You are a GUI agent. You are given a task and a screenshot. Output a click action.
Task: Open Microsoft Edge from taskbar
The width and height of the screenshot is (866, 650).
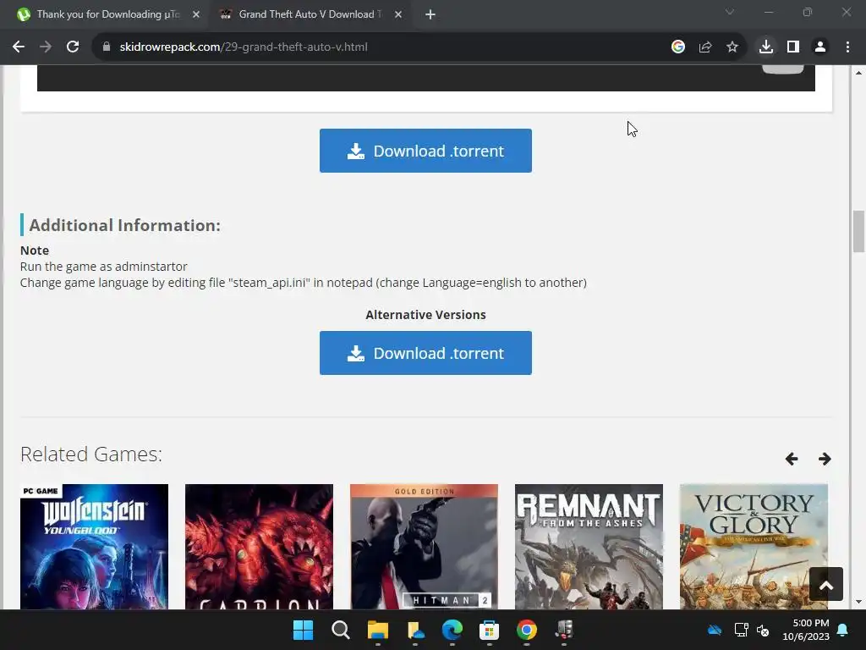coord(452,630)
